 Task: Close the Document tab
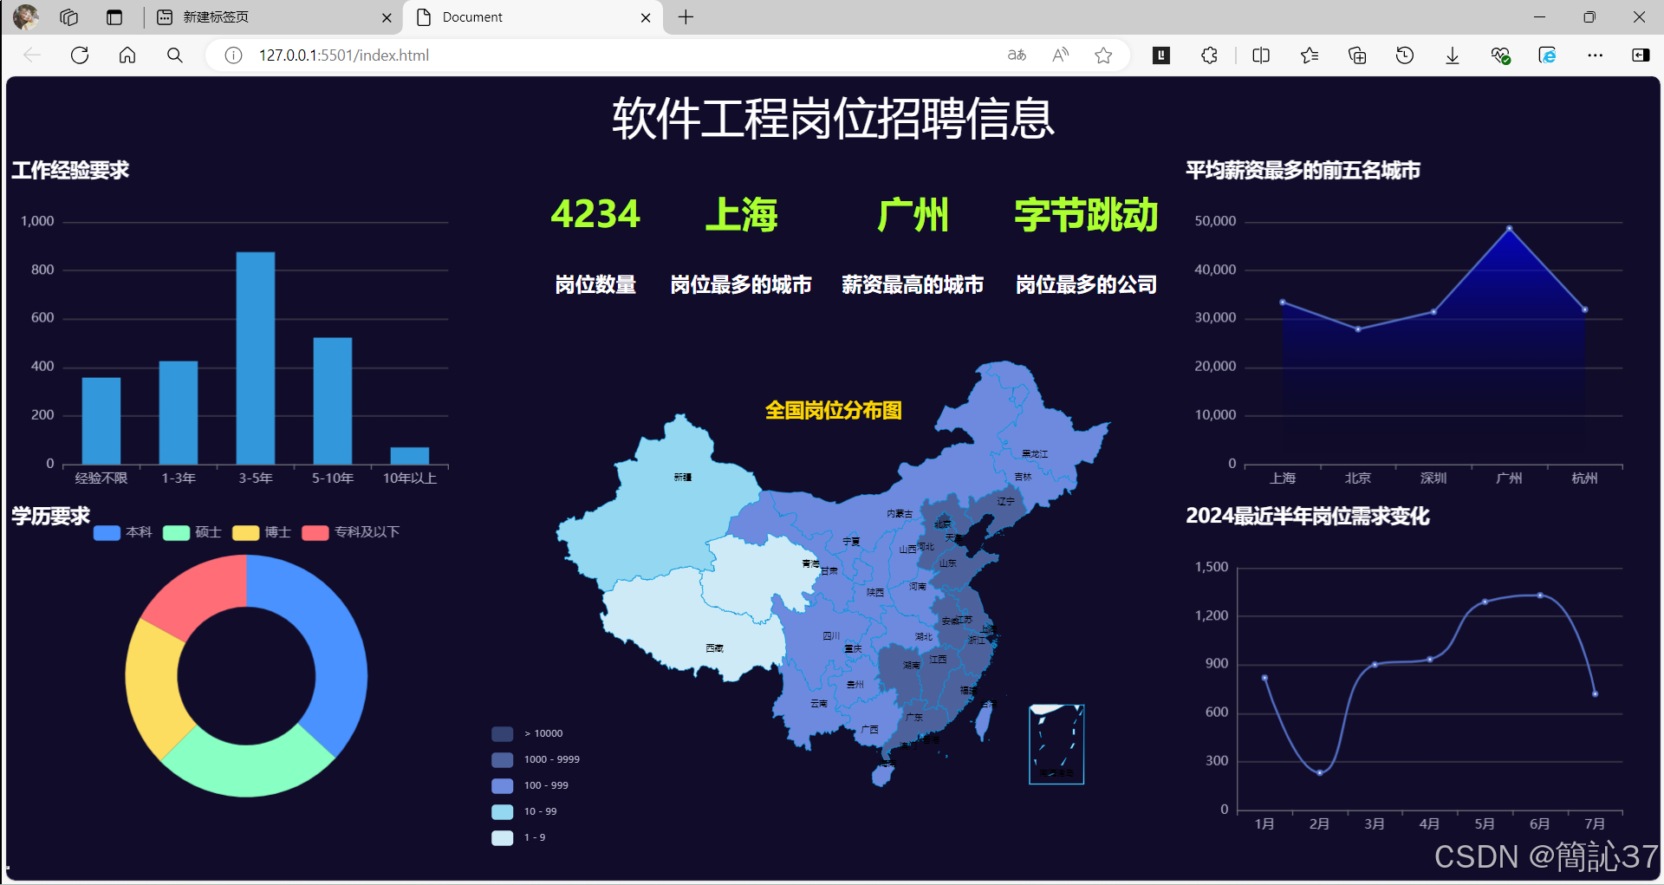(646, 17)
